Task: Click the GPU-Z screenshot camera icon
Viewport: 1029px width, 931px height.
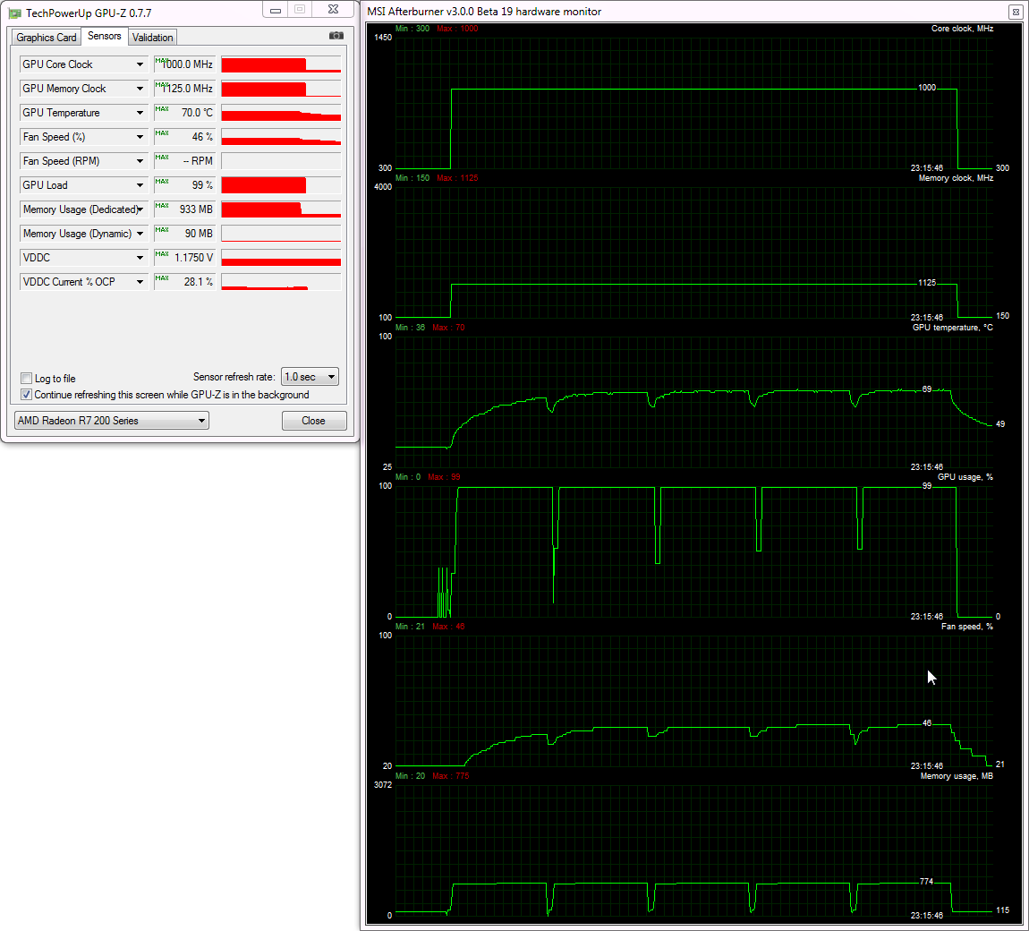Action: click(x=336, y=36)
